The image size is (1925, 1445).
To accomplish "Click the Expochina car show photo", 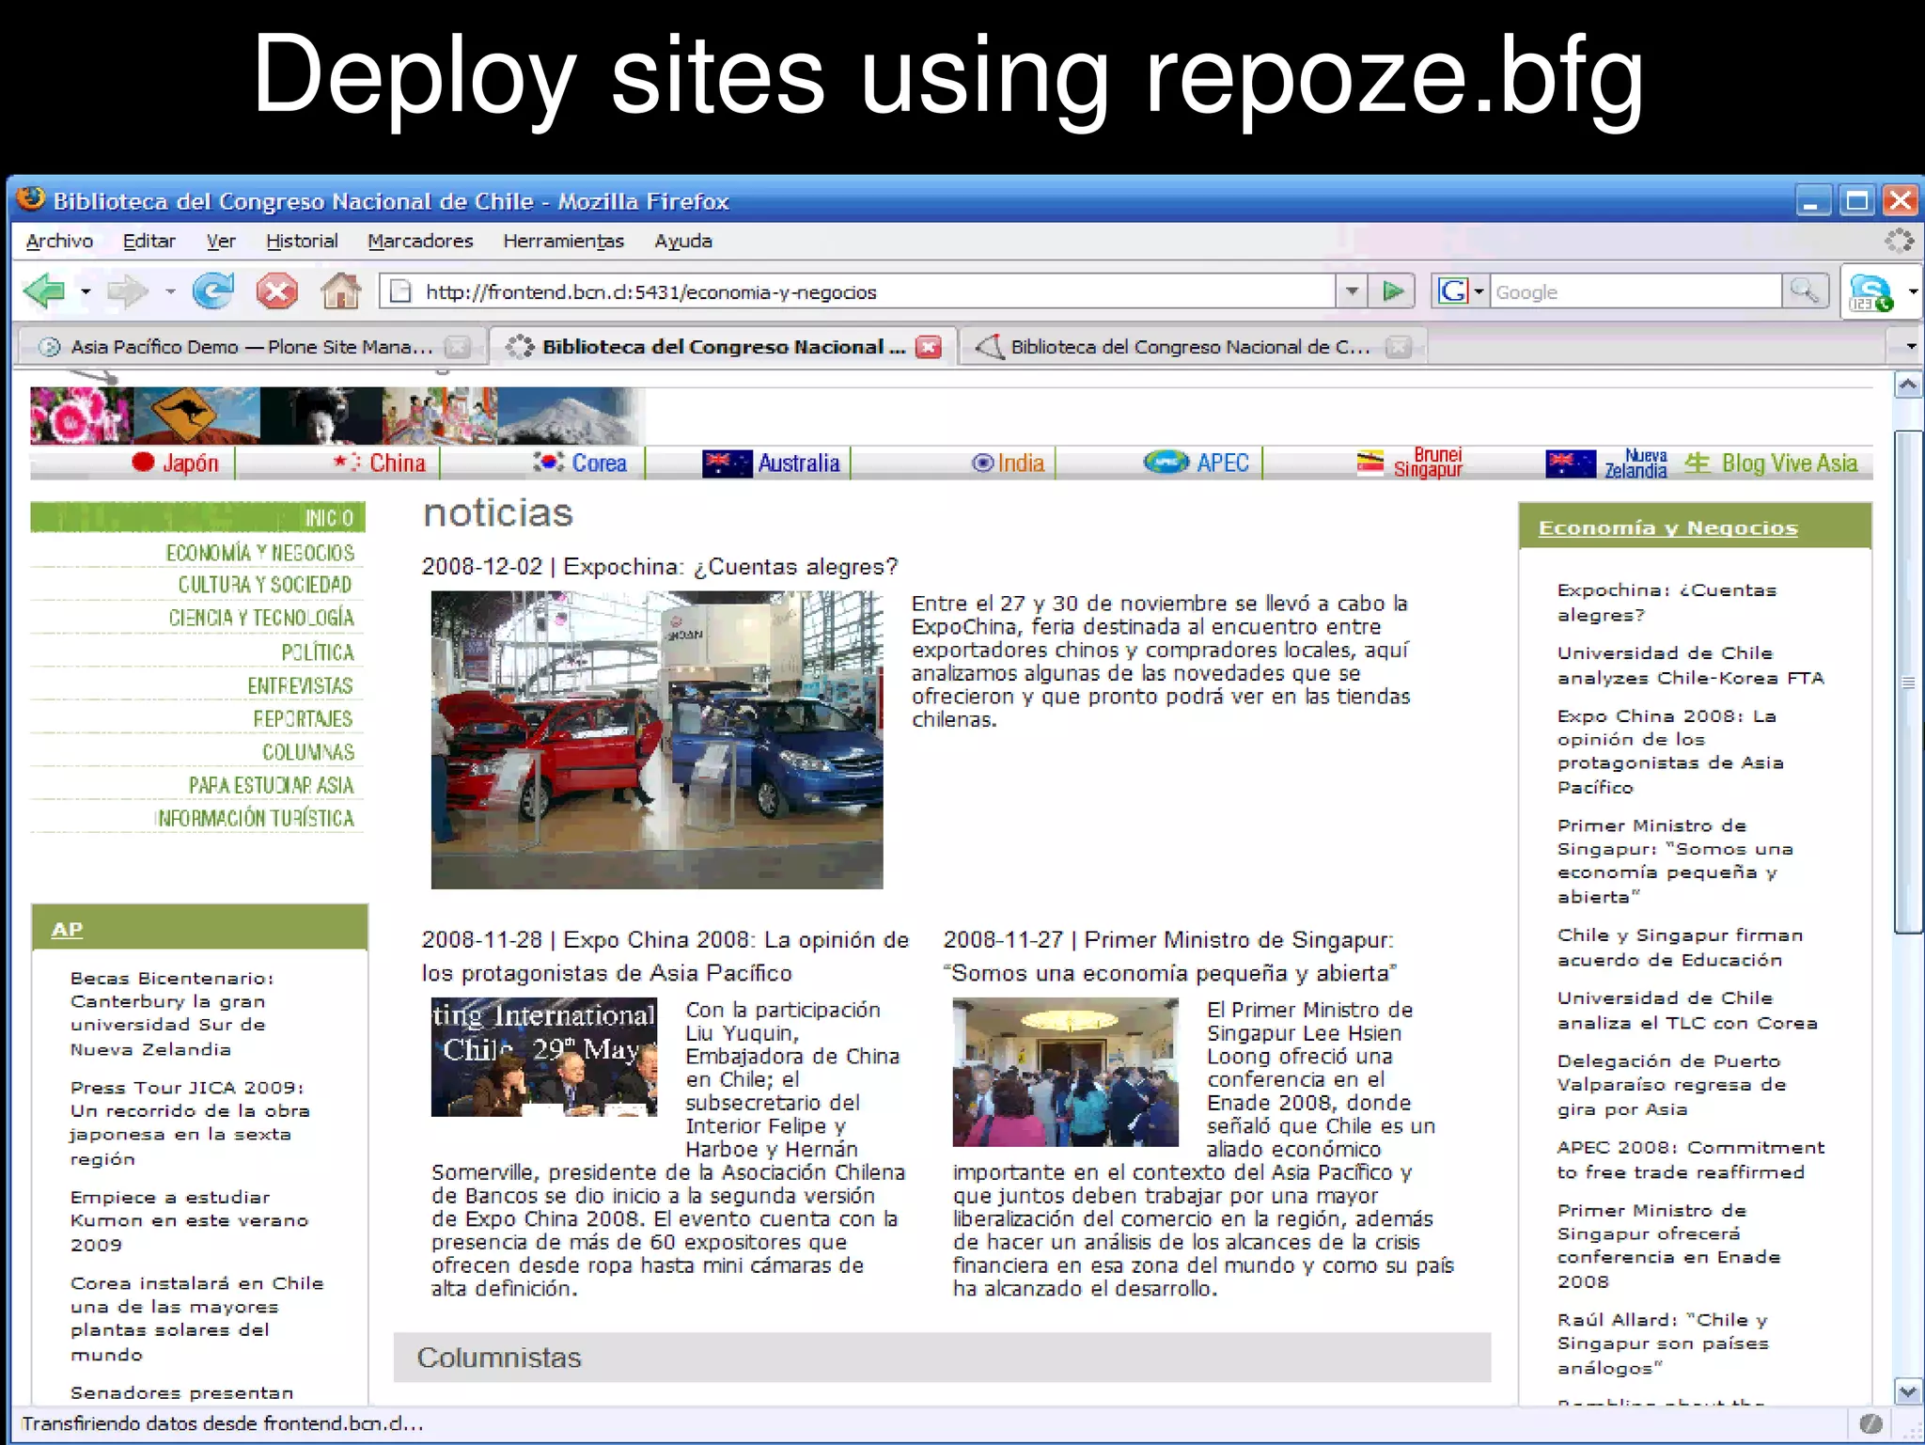I will 657,740.
